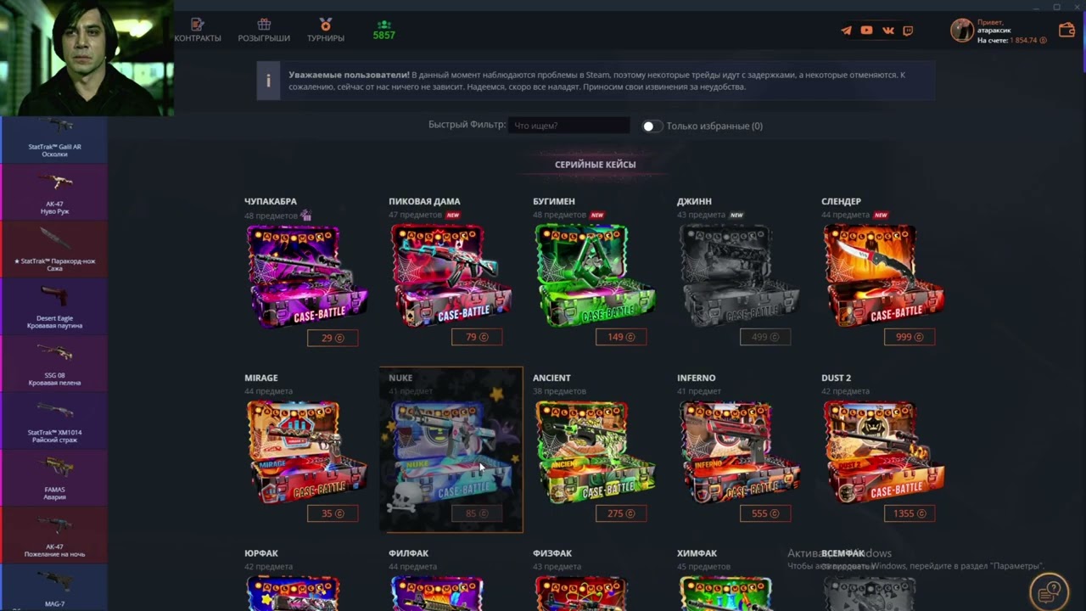Viewport: 1086px width, 611px height.
Task: Click the NEW badge beside Слендер
Action: click(x=881, y=216)
